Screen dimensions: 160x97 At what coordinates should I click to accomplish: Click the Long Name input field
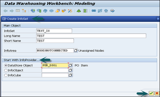pos(91,36)
